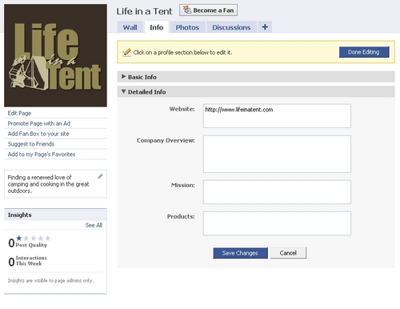This screenshot has width=400, height=309.
Task: Click the Mission text box
Action: (277, 192)
